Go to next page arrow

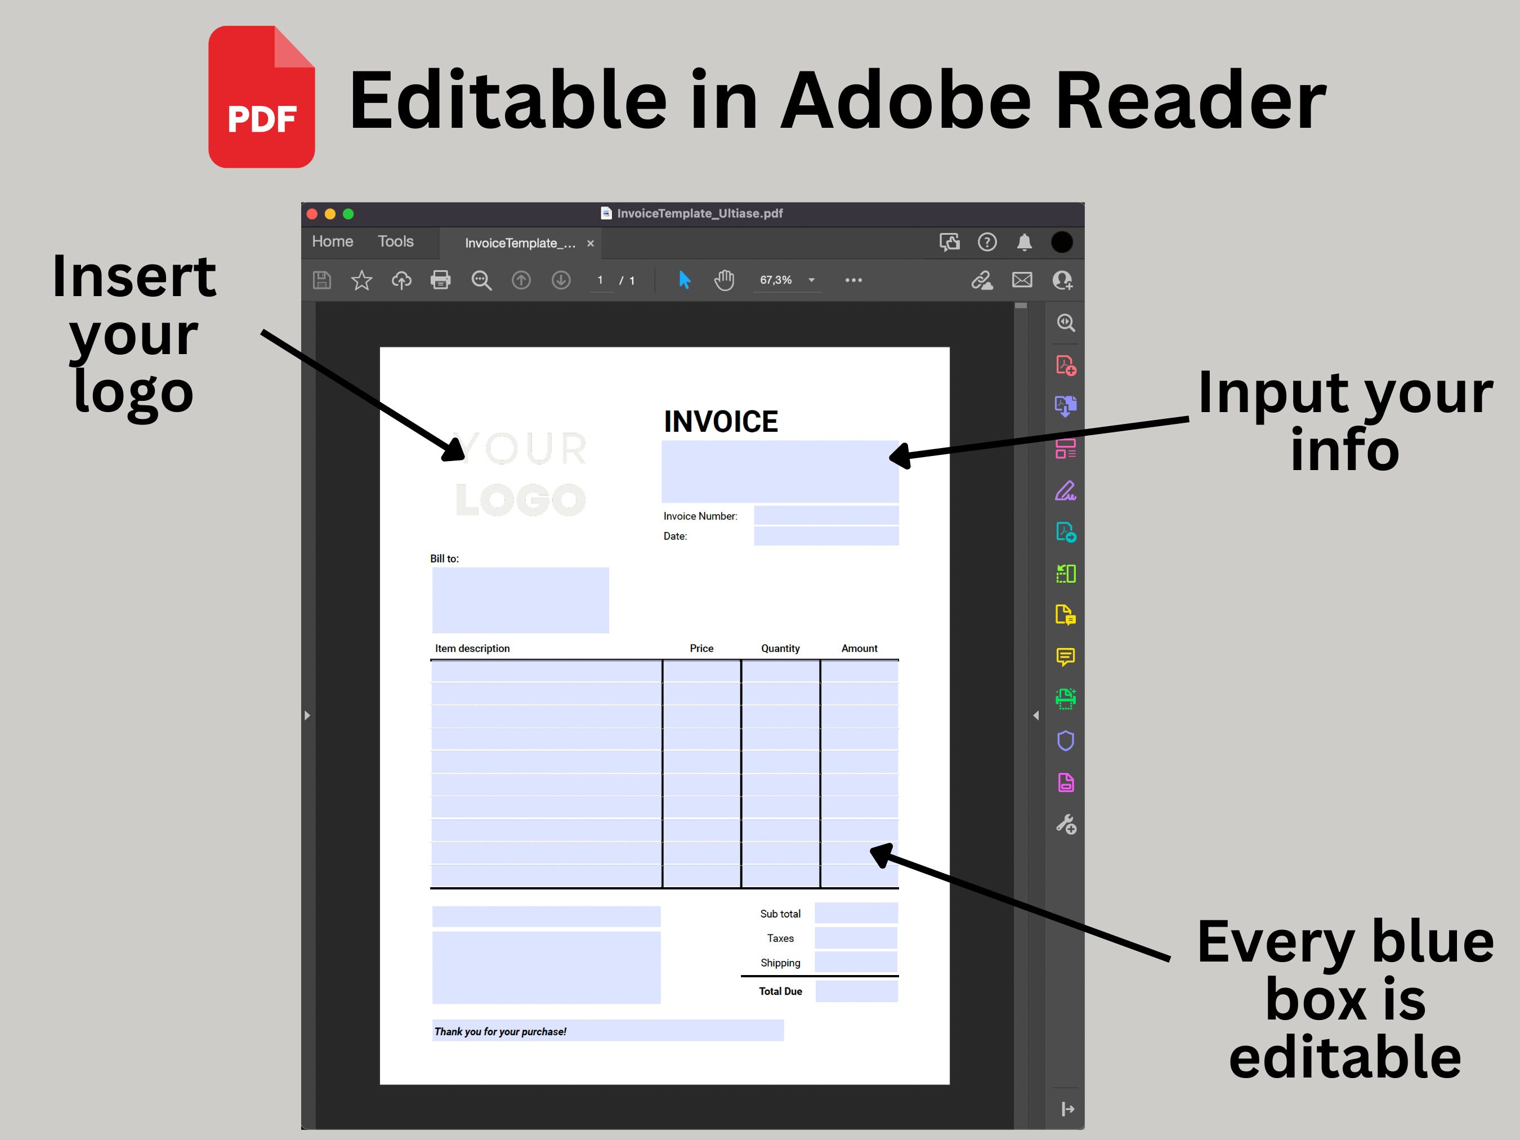click(561, 280)
